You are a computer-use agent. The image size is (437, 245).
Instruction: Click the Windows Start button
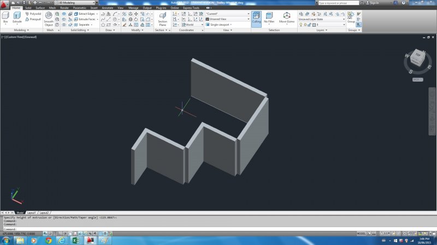click(5, 241)
